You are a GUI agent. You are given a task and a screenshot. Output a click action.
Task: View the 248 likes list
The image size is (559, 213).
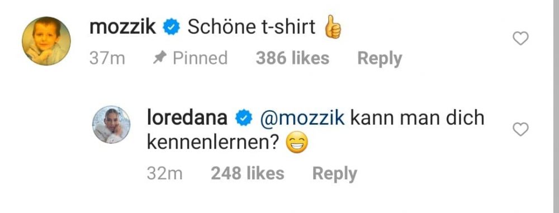click(248, 173)
